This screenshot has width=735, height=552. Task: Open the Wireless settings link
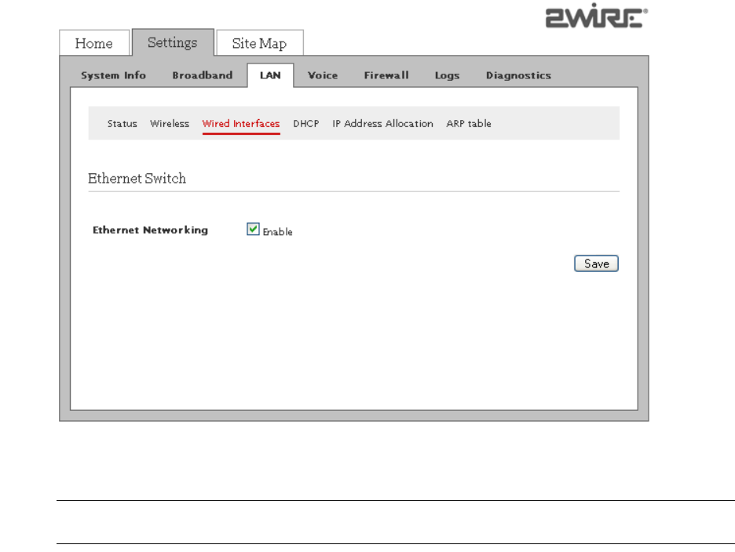[170, 124]
